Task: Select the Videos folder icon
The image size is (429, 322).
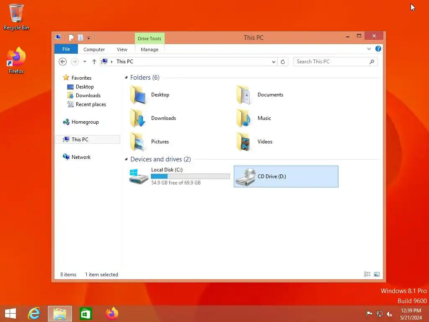Action: click(x=243, y=142)
